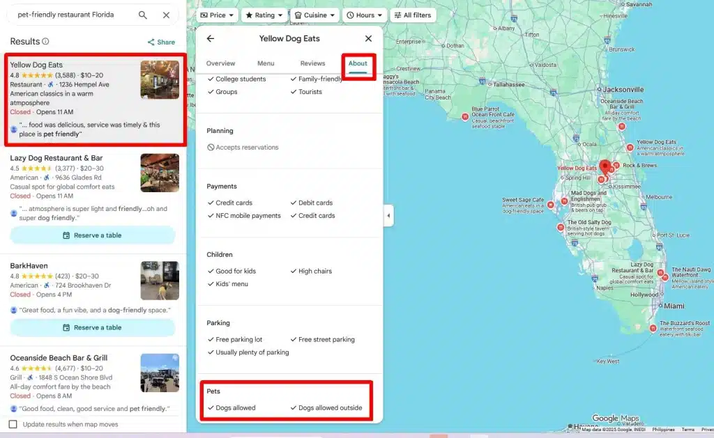Image resolution: width=714 pixels, height=438 pixels.
Task: Click the BarkHaven photo thumbnail
Action: 160,281
